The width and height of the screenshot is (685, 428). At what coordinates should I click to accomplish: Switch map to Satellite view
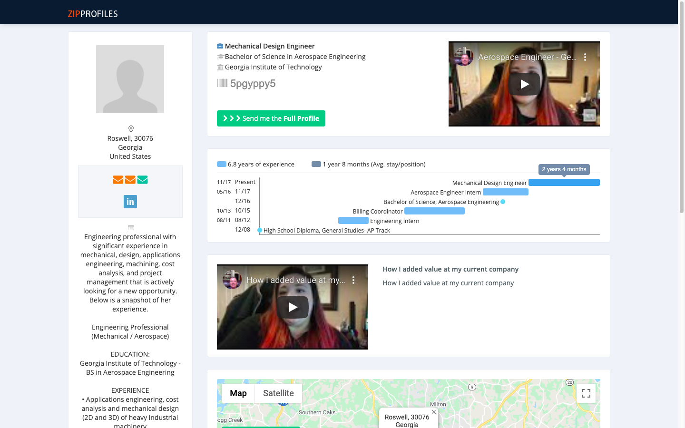[278, 393]
